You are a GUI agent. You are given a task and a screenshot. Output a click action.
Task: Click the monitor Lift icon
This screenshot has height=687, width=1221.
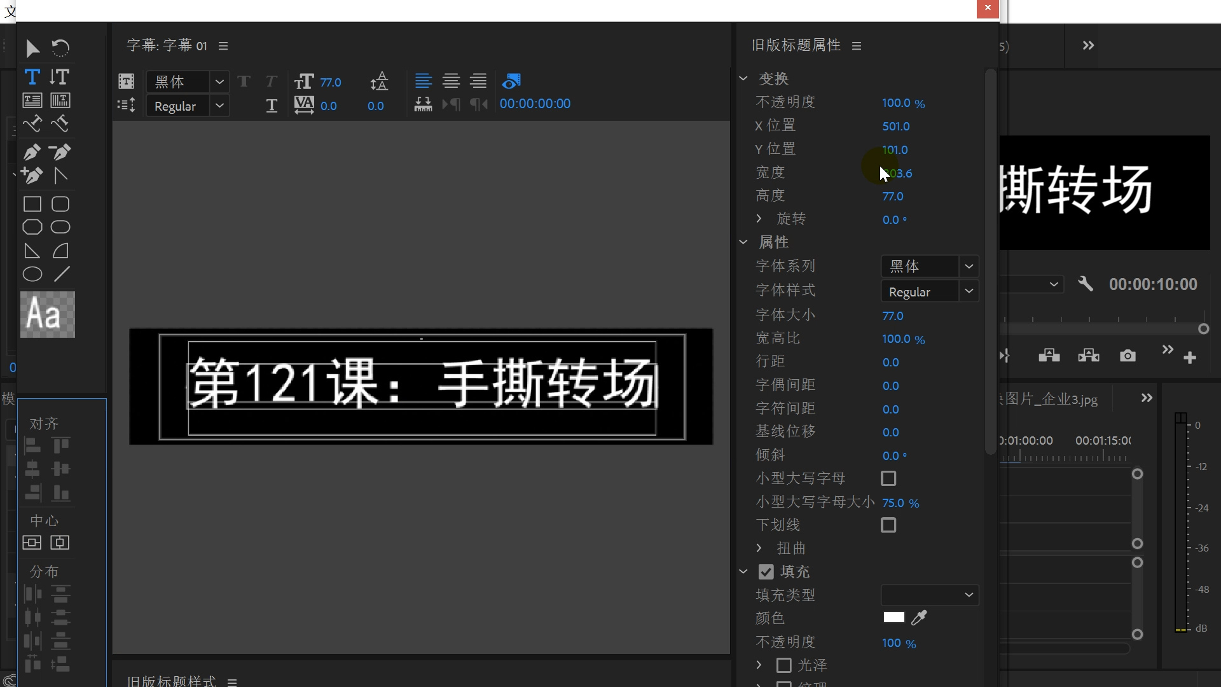(1049, 355)
